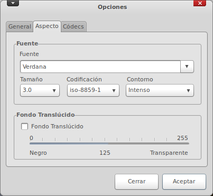Click the Cerrar button
The width and height of the screenshot is (213, 196).
click(x=136, y=182)
